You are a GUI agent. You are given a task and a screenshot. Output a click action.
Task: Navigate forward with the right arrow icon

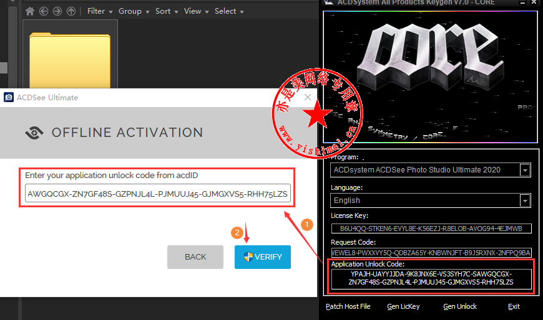coord(57,11)
